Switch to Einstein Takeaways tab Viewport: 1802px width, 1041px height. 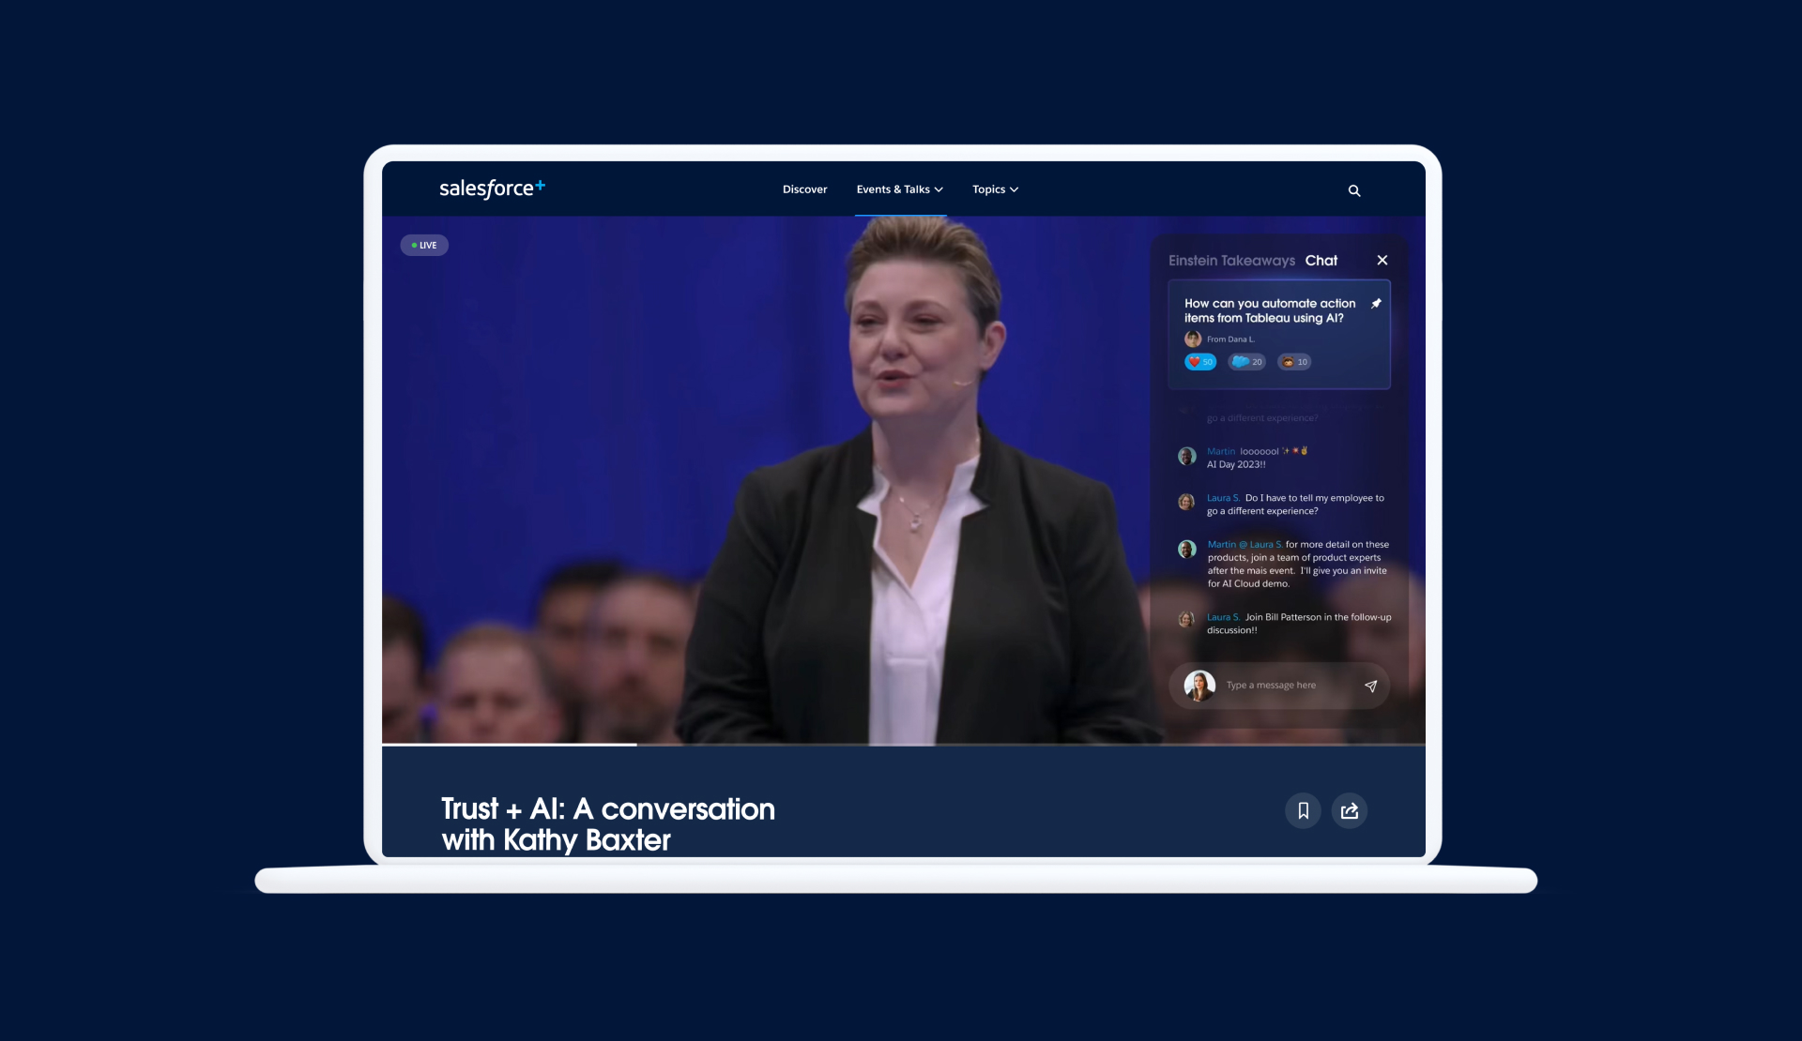(1230, 261)
